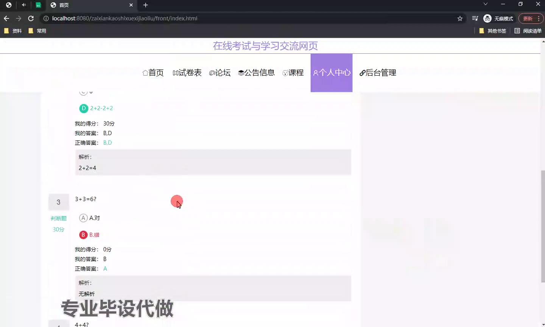Viewport: 545px width, 327px height.
Task: Click the 后台管理 link
Action: click(378, 73)
